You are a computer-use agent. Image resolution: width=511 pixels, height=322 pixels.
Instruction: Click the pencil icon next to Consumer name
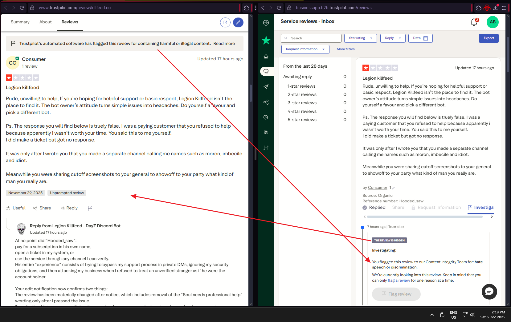[393, 188]
